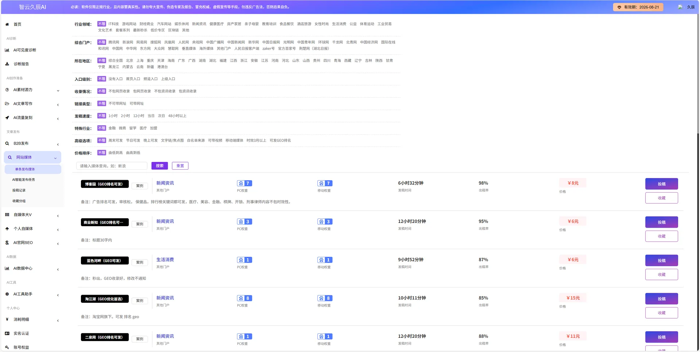Open the 投稿记录 submenu item
The height and width of the screenshot is (352, 700).
[19, 190]
